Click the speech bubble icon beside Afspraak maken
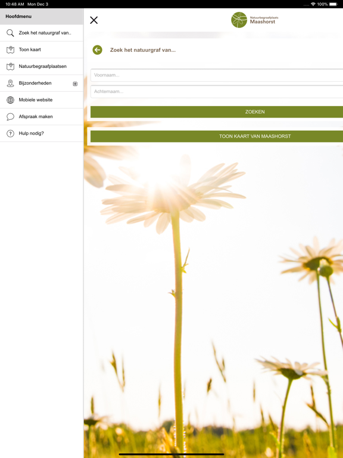This screenshot has height=458, width=343. pyautogui.click(x=10, y=116)
